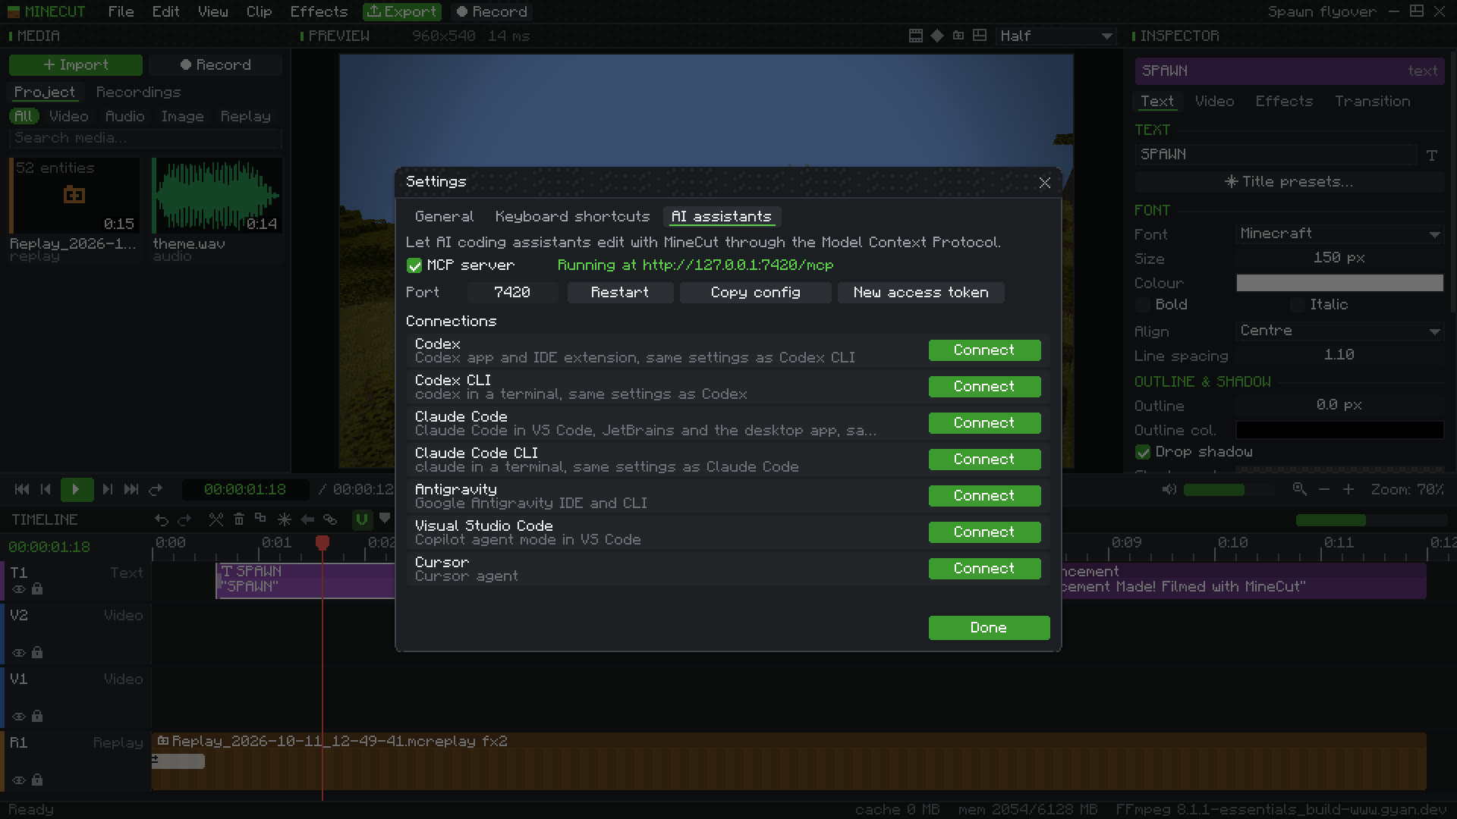Step back one frame

[46, 490]
